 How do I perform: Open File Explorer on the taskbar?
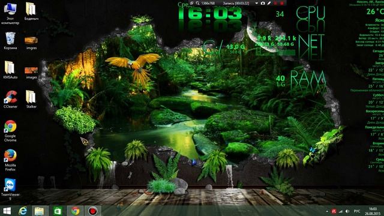click(x=39, y=211)
